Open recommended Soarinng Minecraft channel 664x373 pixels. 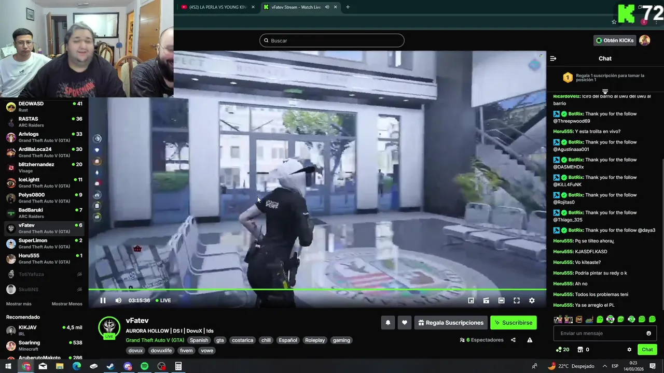pyautogui.click(x=44, y=346)
